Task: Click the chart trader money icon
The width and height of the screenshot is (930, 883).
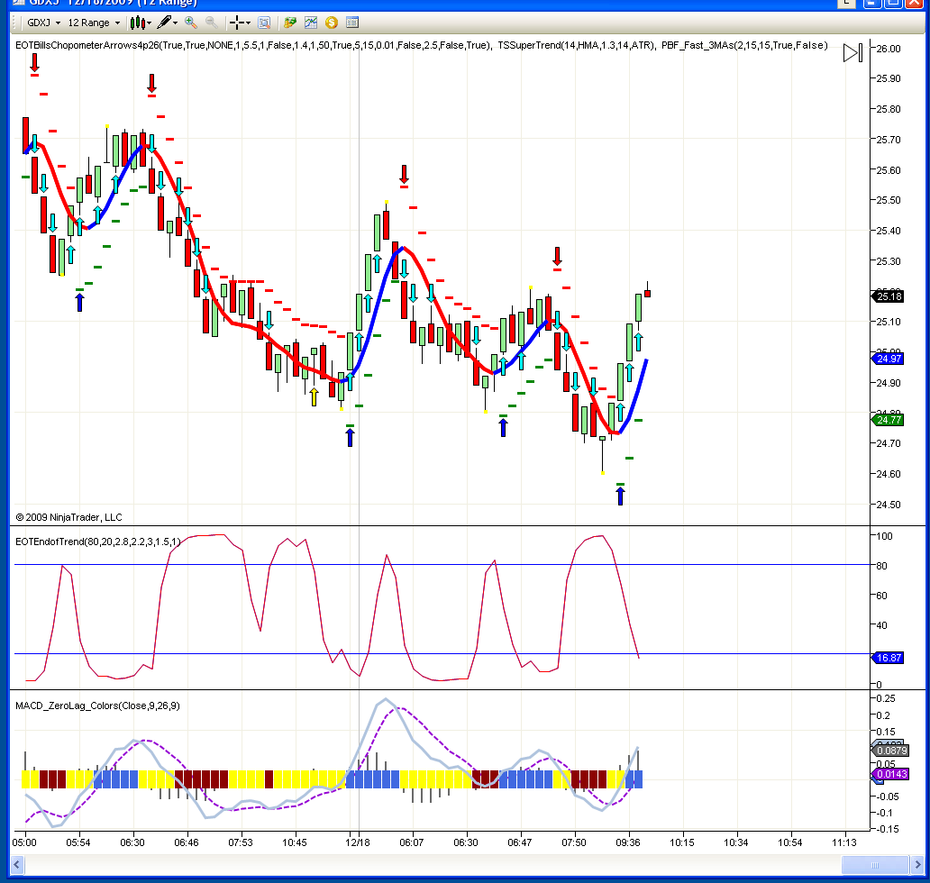Action: tap(290, 23)
